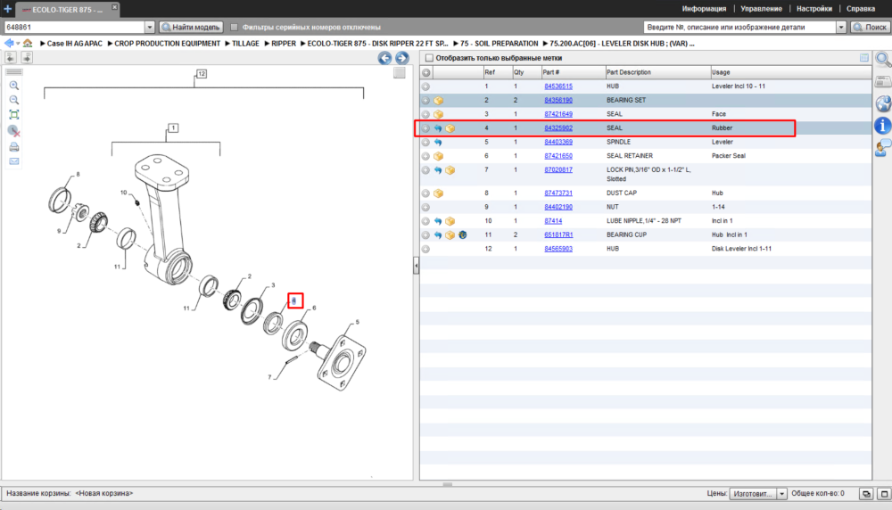This screenshot has height=510, width=892.
Task: Click the box icon in DUST CAP row
Action: pyautogui.click(x=438, y=193)
